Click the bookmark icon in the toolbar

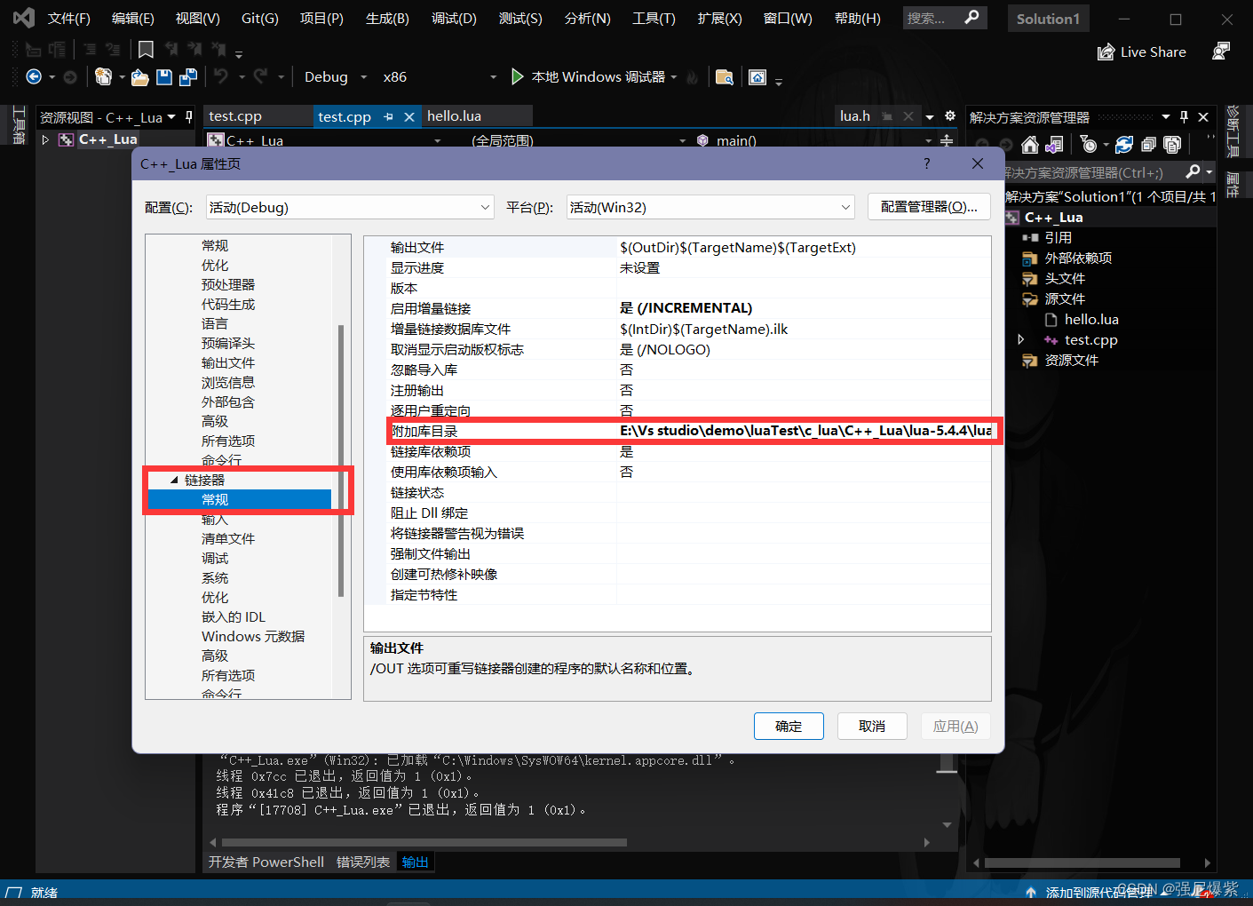(147, 49)
